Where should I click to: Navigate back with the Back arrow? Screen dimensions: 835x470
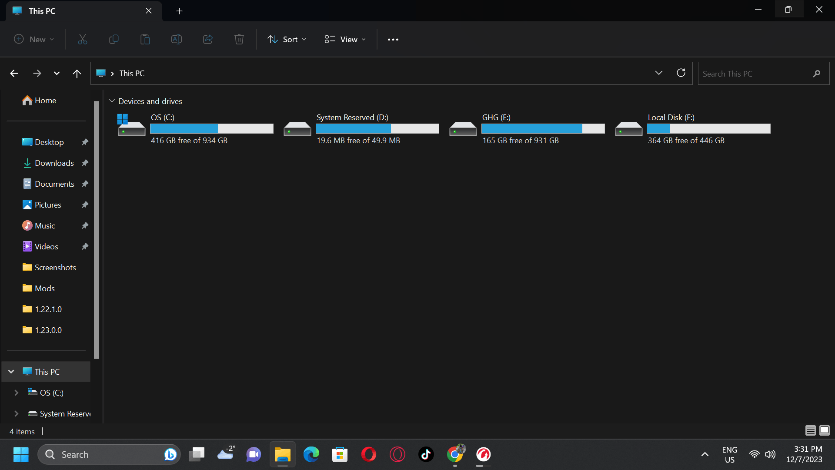14,74
